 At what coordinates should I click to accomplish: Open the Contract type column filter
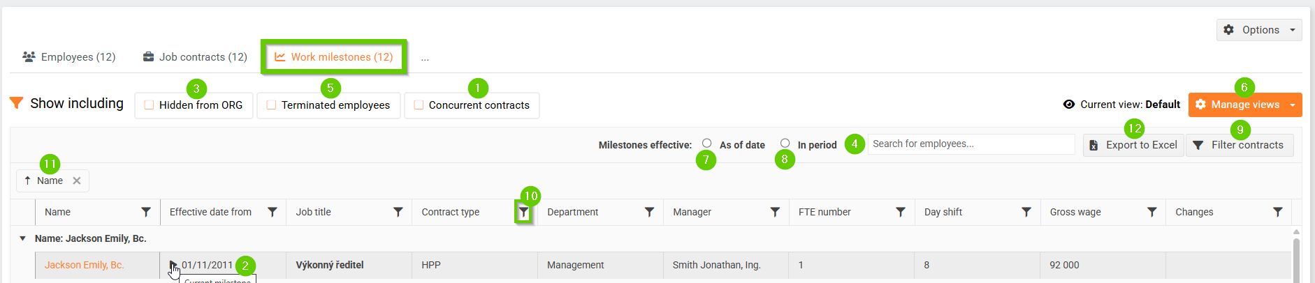pos(523,213)
